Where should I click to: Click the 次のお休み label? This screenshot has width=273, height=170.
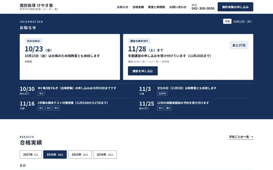pos(33,41)
